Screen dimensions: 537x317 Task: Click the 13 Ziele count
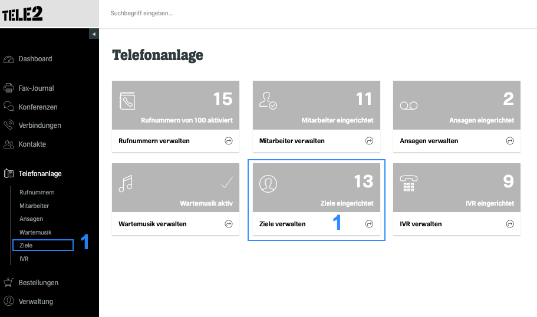tap(363, 181)
